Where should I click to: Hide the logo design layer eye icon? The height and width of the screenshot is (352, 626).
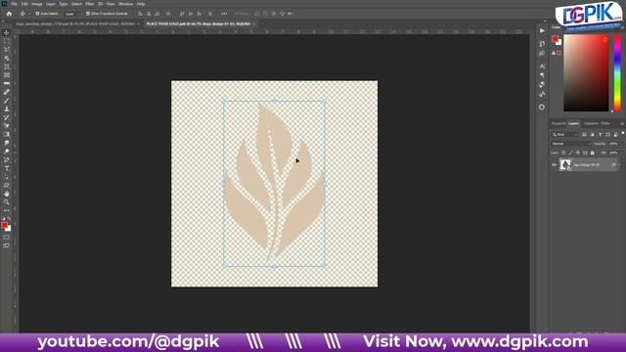pos(554,165)
